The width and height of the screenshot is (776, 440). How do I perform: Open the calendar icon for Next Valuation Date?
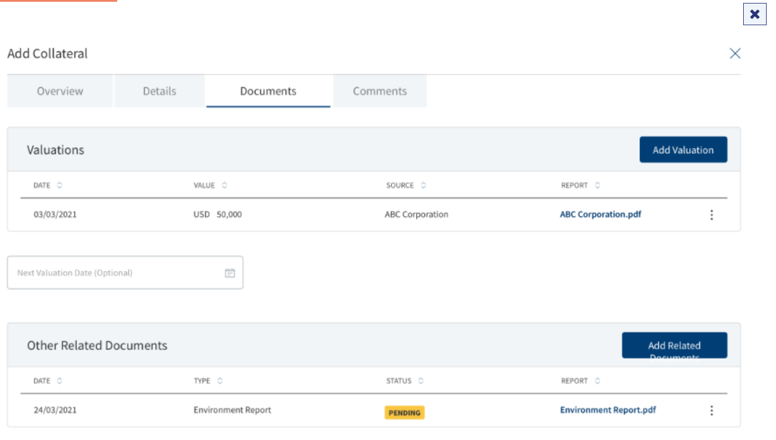click(x=230, y=273)
